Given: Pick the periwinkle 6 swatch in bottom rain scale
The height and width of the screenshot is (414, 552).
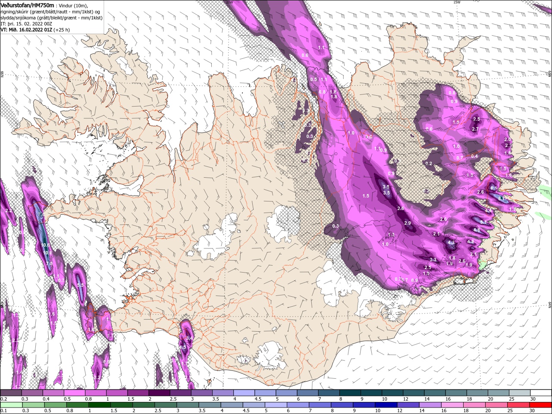Looking at the screenshot, I should (x=298, y=405).
